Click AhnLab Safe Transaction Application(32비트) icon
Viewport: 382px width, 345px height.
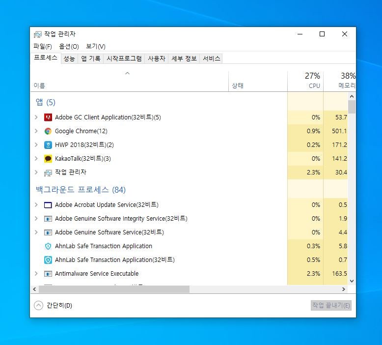48,260
